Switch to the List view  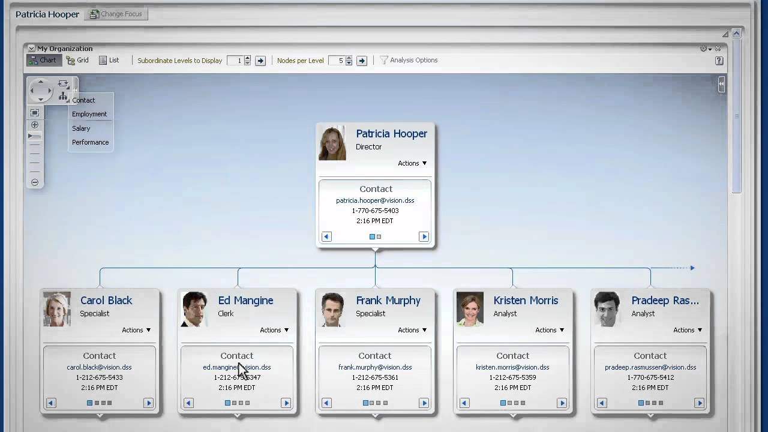pos(109,60)
